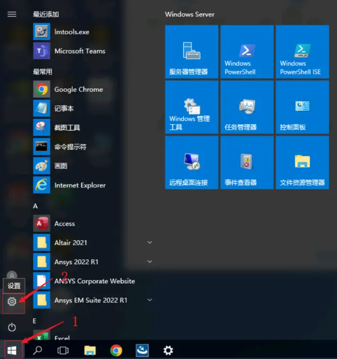Image resolution: width=337 pixels, height=359 pixels.
Task: Open the Altair 2021 folder entry
Action: click(x=93, y=243)
